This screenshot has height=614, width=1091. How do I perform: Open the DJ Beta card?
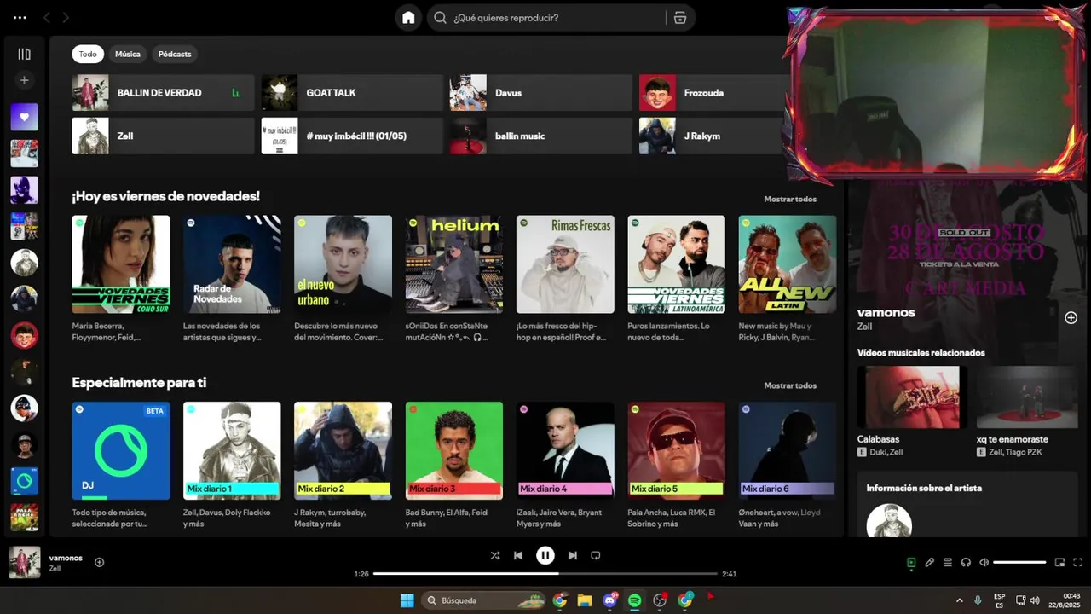click(121, 451)
